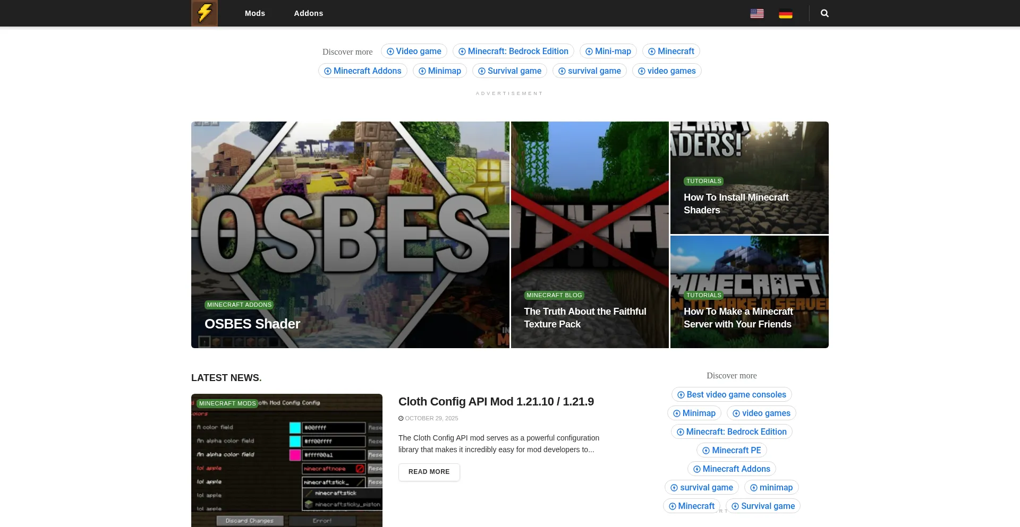Open search with the magnifying glass icon
Image resolution: width=1020 pixels, height=527 pixels.
(824, 13)
